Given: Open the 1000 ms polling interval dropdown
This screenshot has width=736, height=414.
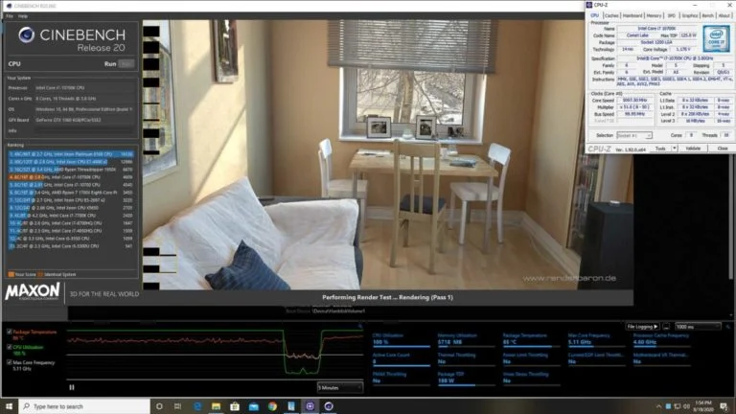Looking at the screenshot, I should 698,327.
